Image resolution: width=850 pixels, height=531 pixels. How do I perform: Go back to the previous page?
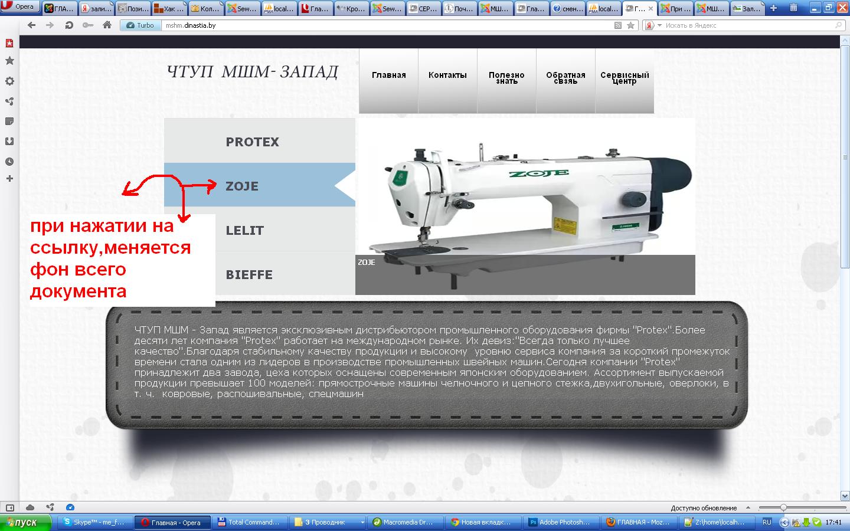(x=32, y=25)
